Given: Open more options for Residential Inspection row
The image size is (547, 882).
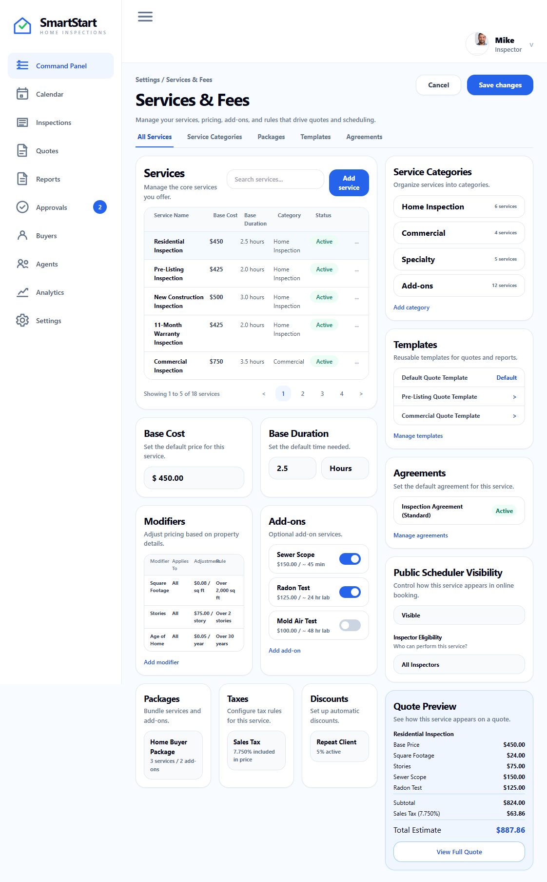Looking at the screenshot, I should point(357,242).
